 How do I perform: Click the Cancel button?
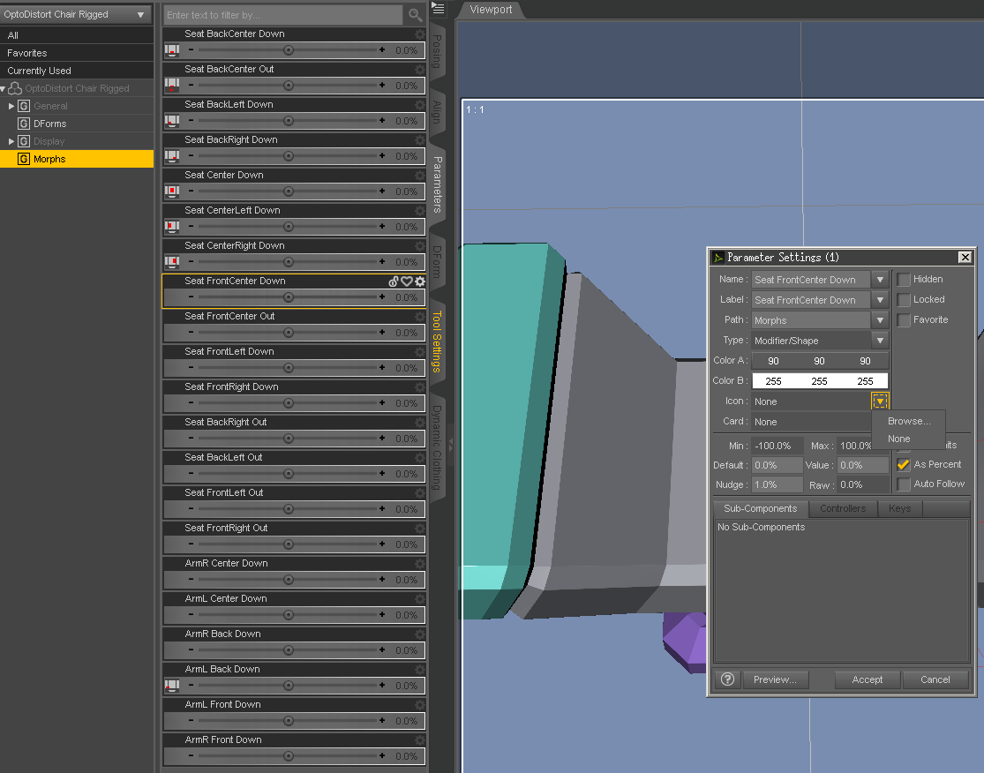click(935, 679)
